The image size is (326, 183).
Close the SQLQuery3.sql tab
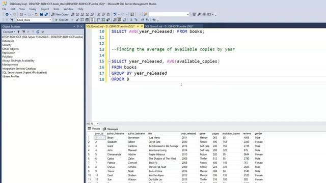pyautogui.click(x=142, y=26)
